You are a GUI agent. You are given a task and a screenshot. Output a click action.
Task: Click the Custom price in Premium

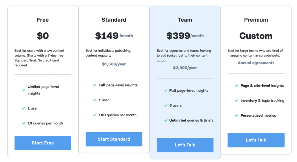pyautogui.click(x=256, y=36)
